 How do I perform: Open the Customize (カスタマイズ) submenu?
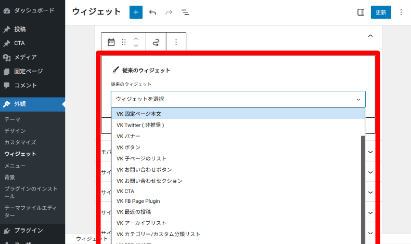click(20, 142)
